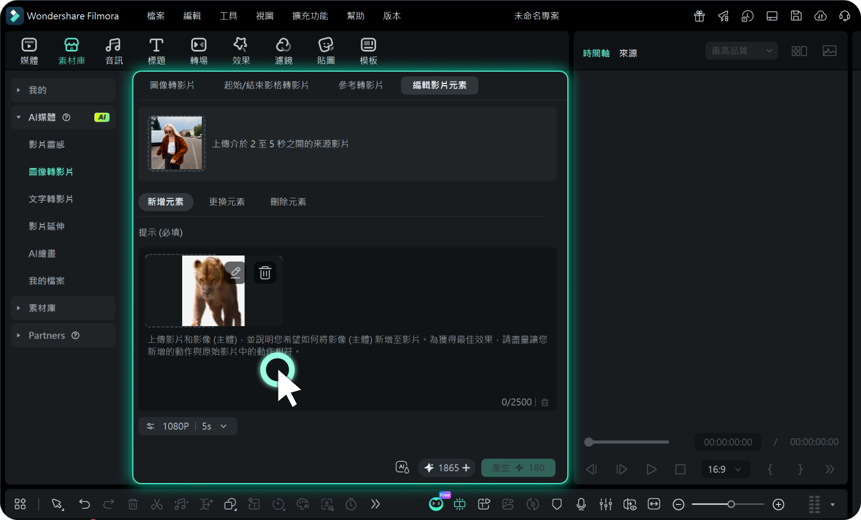The height and width of the screenshot is (520, 861).
Task: Open the 轉場 transitions panel
Action: click(199, 51)
